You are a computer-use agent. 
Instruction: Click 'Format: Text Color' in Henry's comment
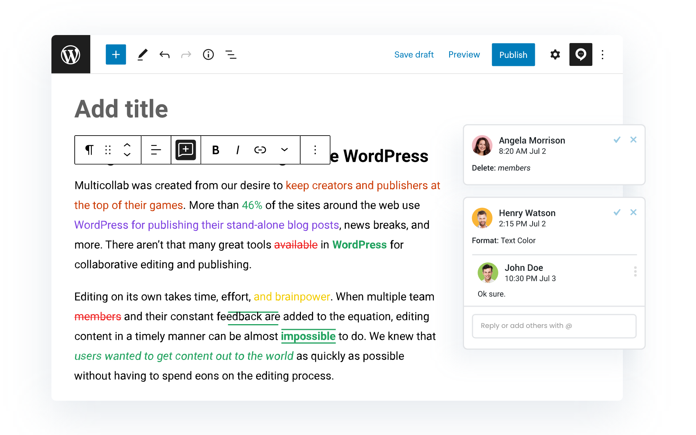(x=504, y=240)
